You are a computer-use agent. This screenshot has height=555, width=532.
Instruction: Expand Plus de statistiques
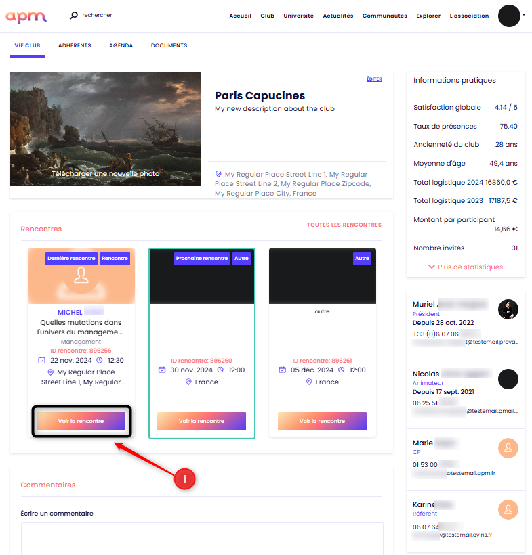pos(466,267)
